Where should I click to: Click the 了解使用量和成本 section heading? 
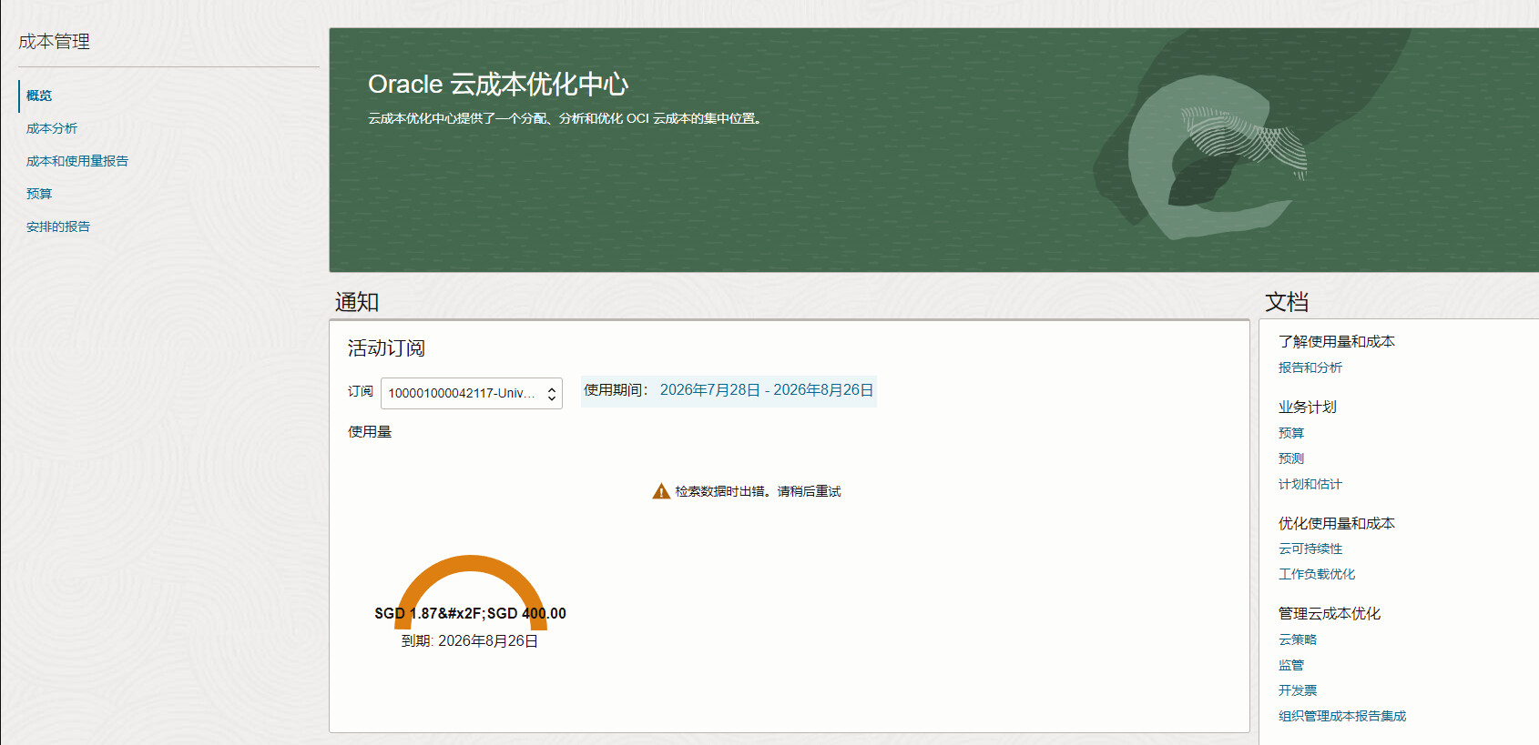coord(1337,341)
